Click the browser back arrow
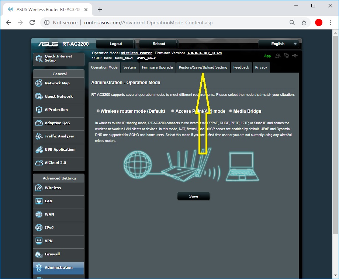The width and height of the screenshot is (339, 279). click(8, 22)
